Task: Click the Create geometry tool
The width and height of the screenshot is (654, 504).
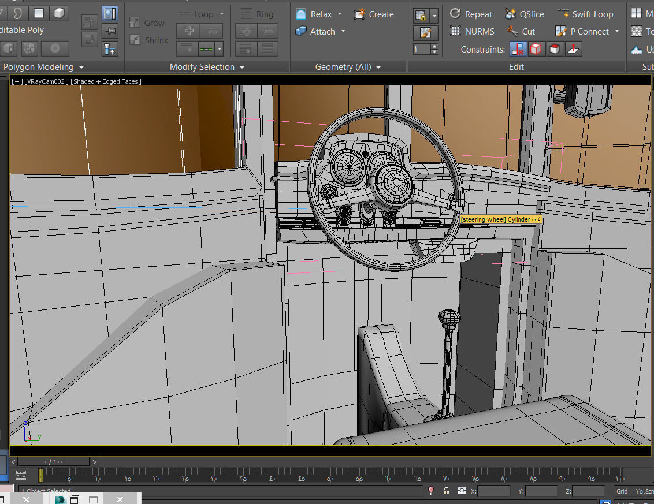Action: tap(374, 14)
